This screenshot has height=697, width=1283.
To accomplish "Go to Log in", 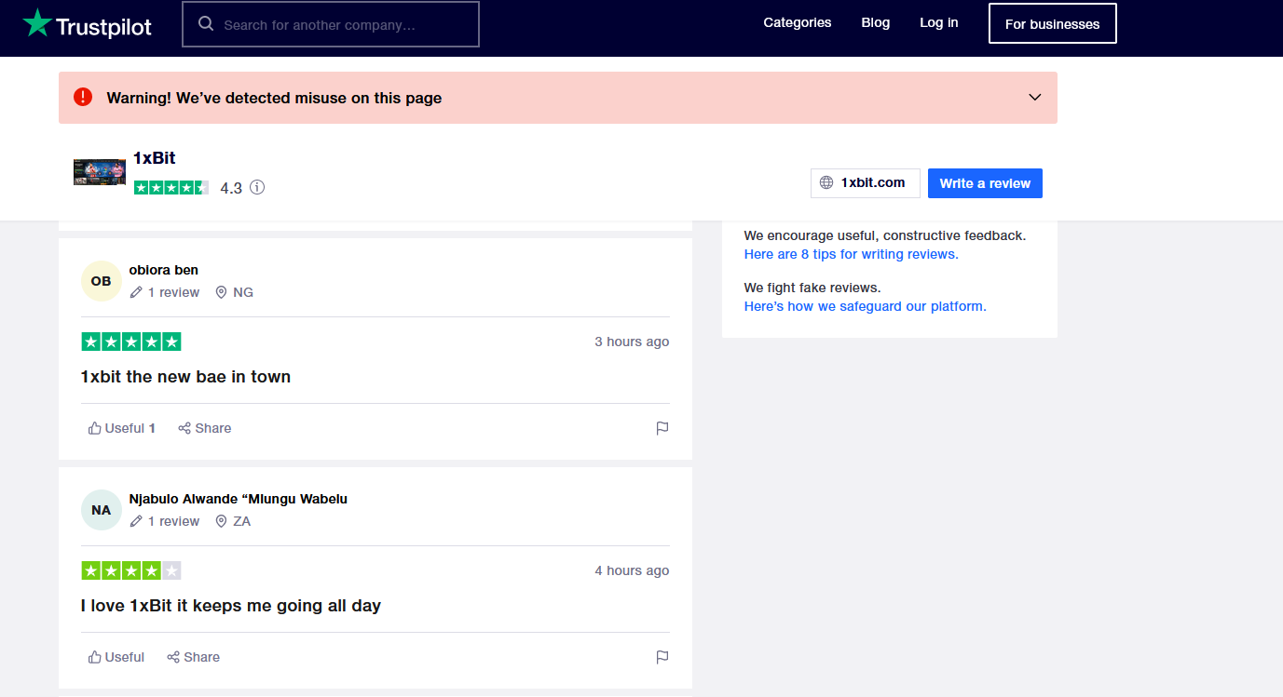I will 938,22.
